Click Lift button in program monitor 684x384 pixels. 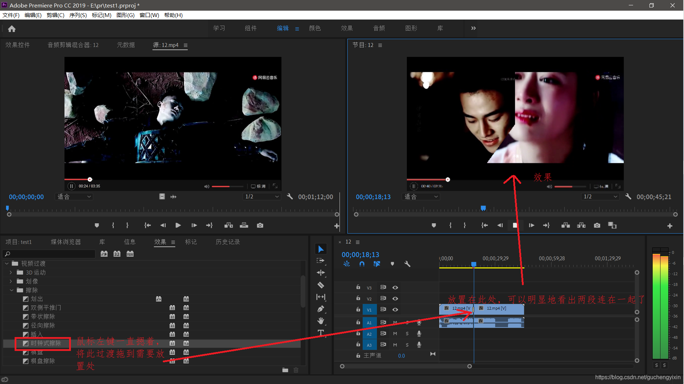coord(565,225)
